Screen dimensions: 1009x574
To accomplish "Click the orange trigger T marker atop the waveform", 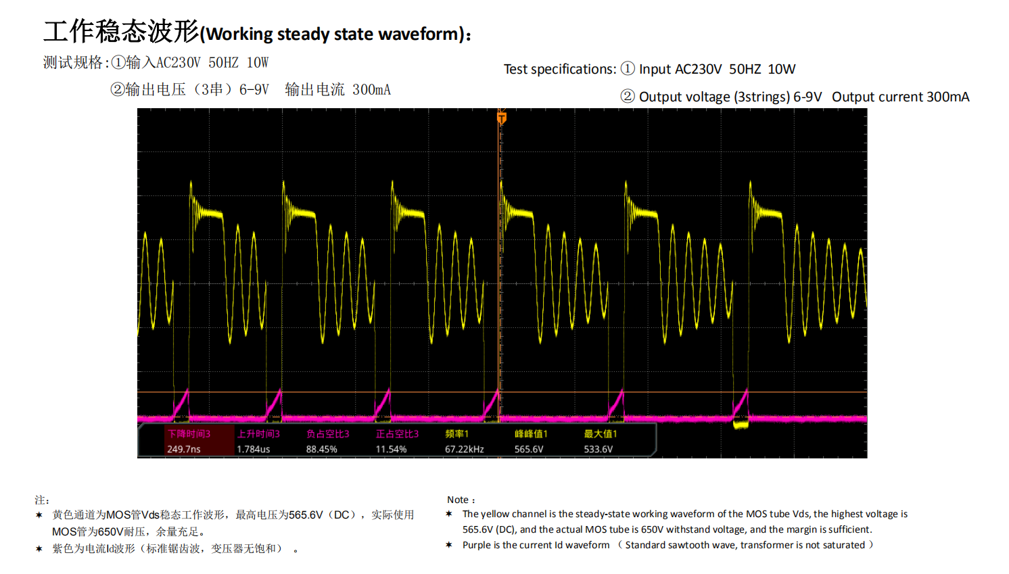I will click(x=501, y=118).
